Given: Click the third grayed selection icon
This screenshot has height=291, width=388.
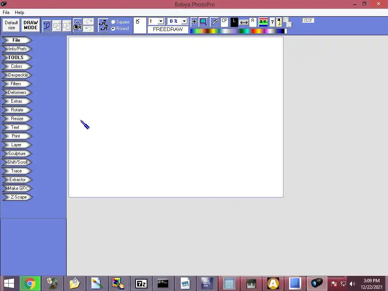Looking at the screenshot, I should click(x=67, y=25).
